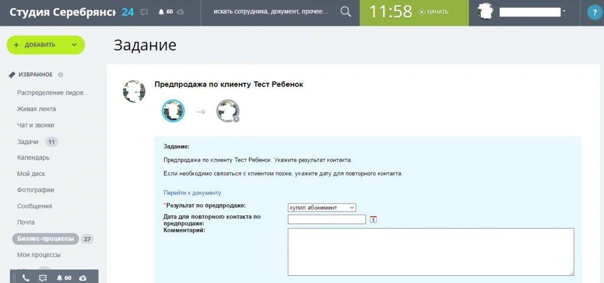Open notifications bell in top header
604x283 pixels.
(161, 12)
